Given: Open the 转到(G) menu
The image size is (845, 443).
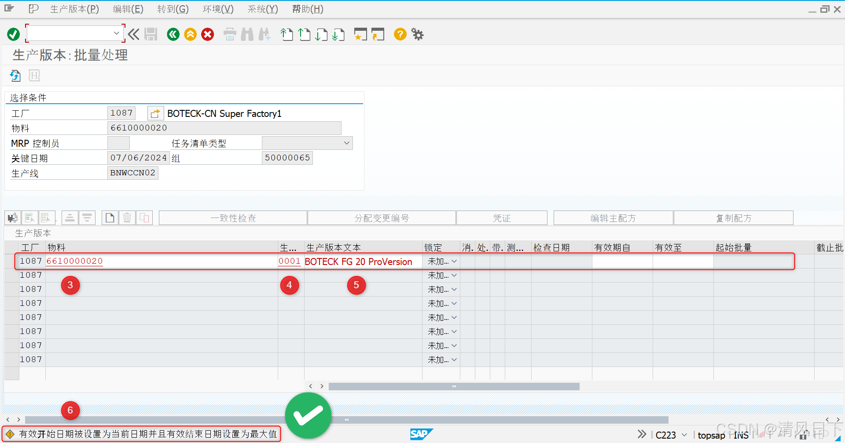Looking at the screenshot, I should (173, 9).
